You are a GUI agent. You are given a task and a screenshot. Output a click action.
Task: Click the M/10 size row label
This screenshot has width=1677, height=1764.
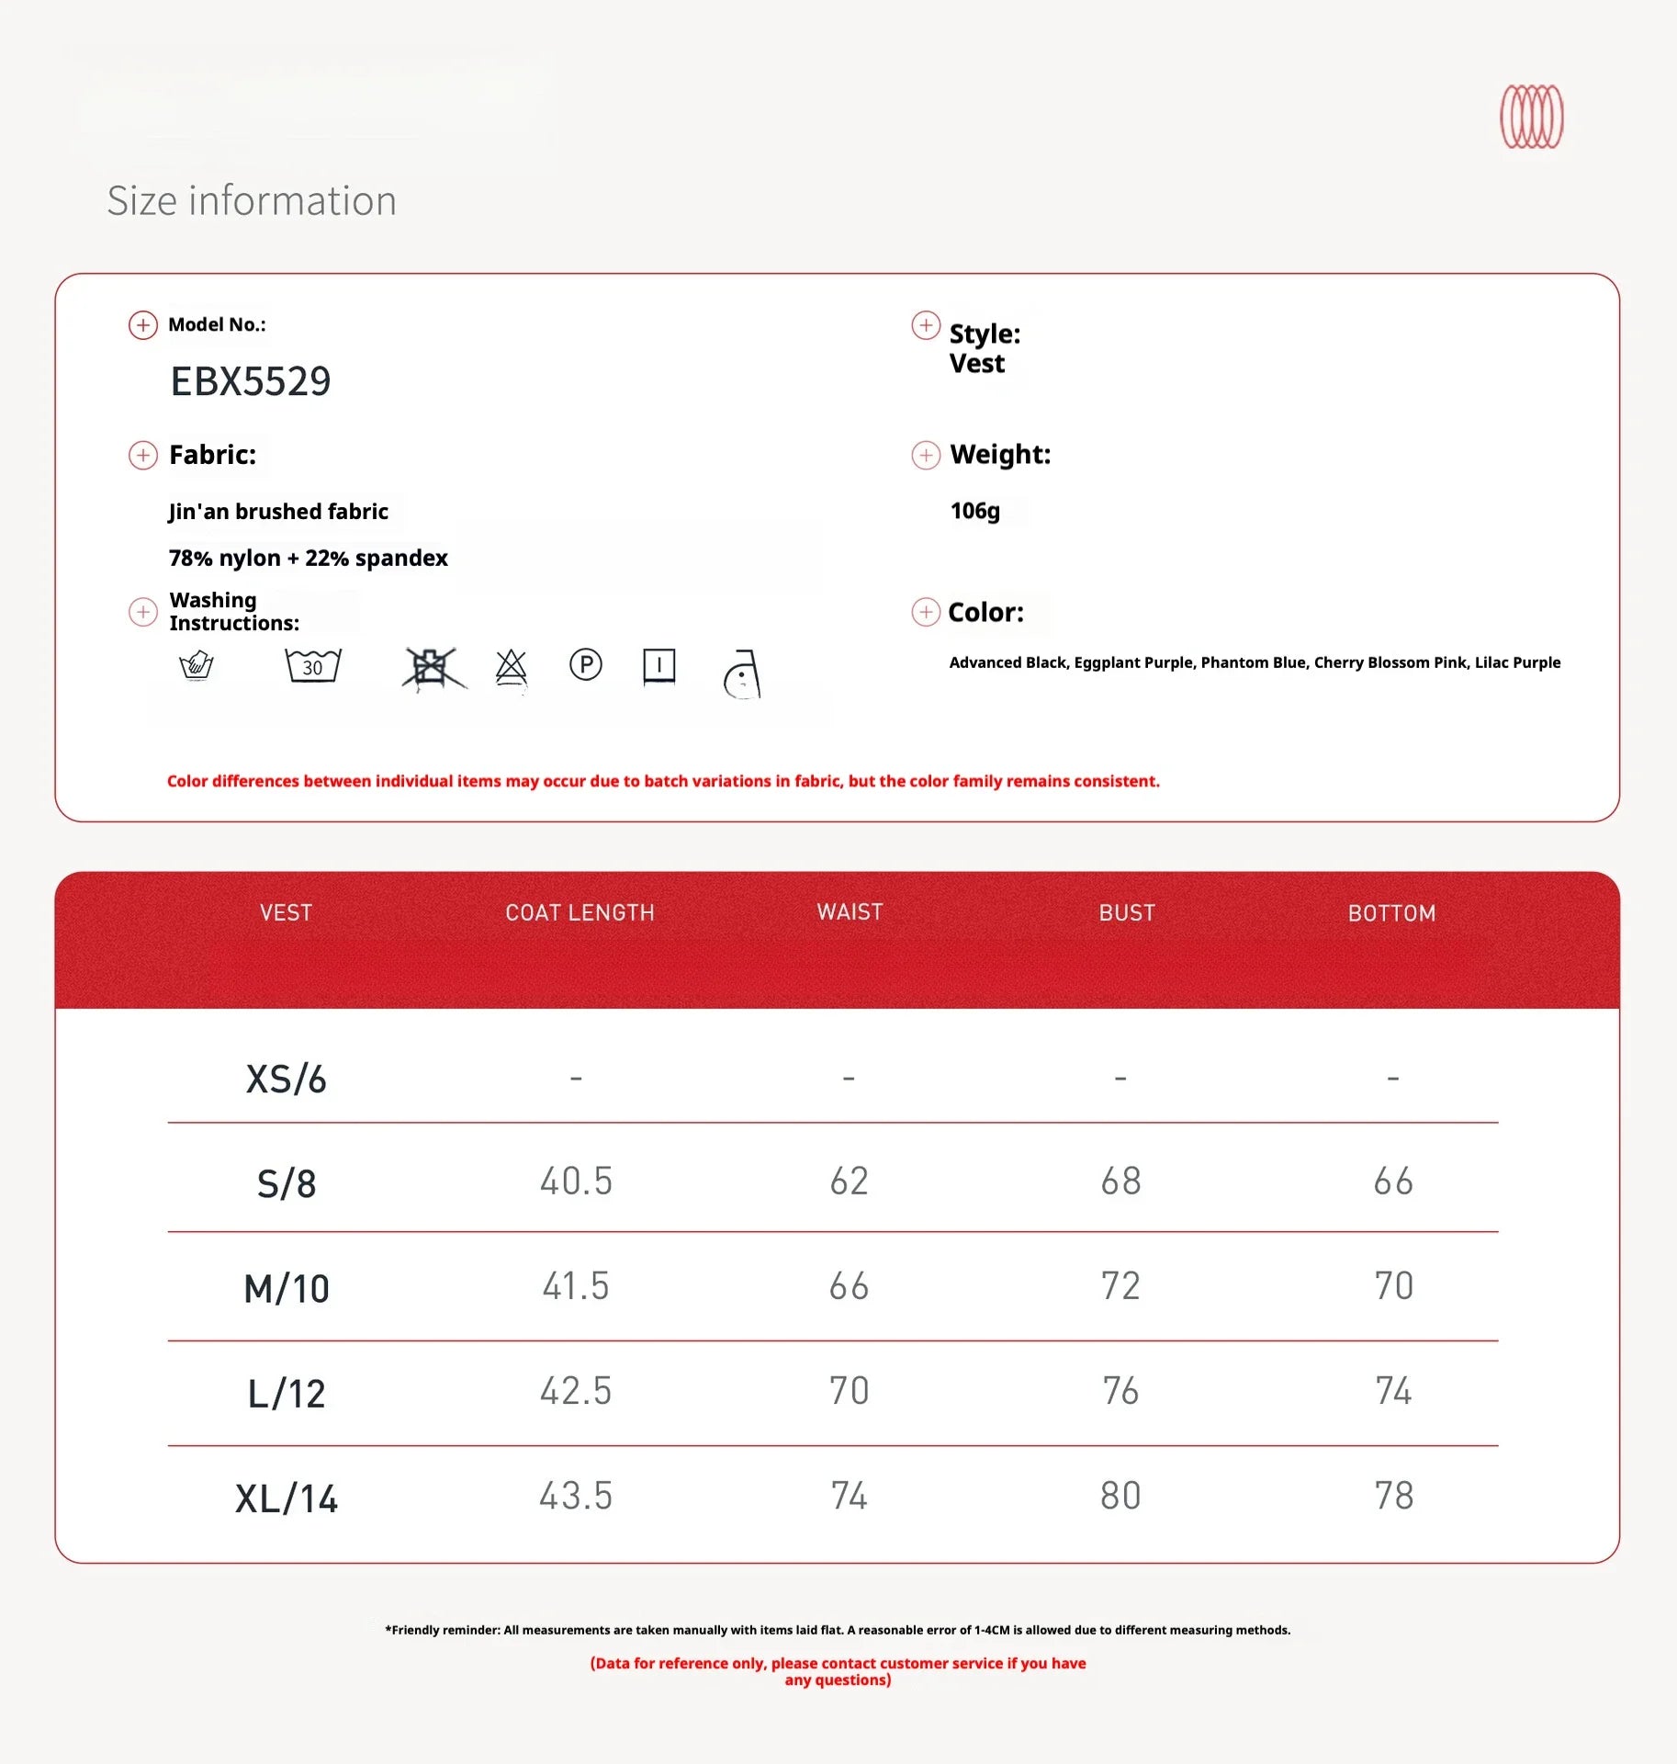click(x=287, y=1288)
